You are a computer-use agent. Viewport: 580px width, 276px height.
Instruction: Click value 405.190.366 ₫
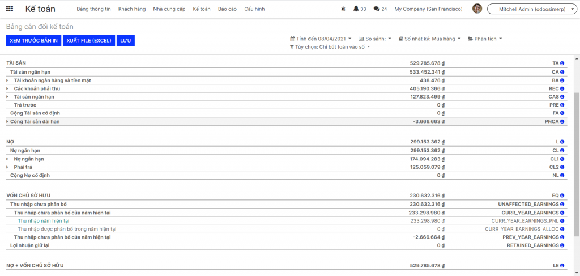click(427, 89)
